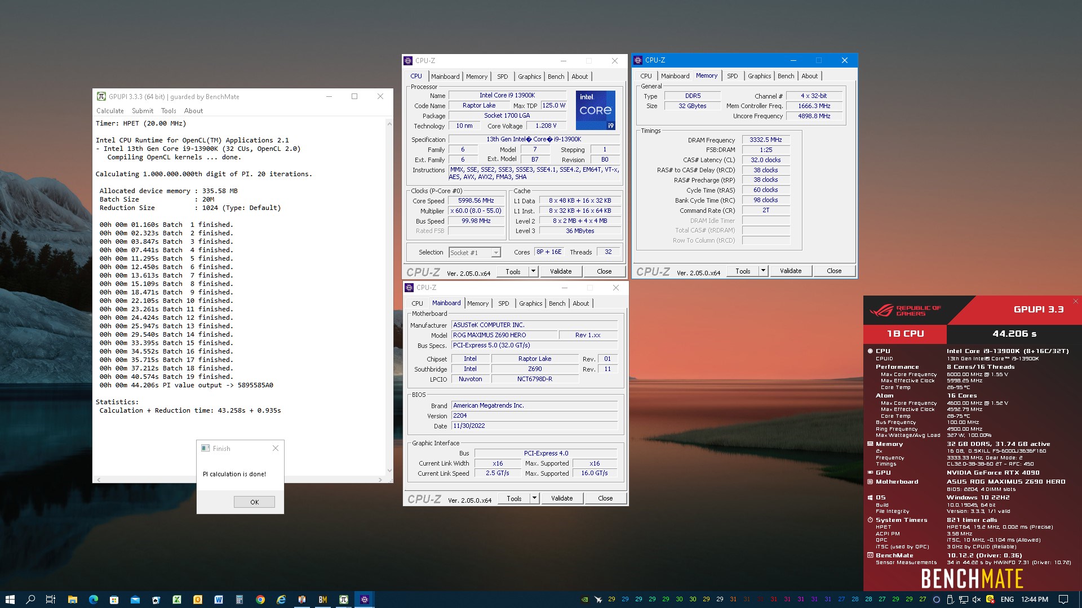Click 'PI calculation is done!' message
Image resolution: width=1082 pixels, height=608 pixels.
[x=234, y=474]
